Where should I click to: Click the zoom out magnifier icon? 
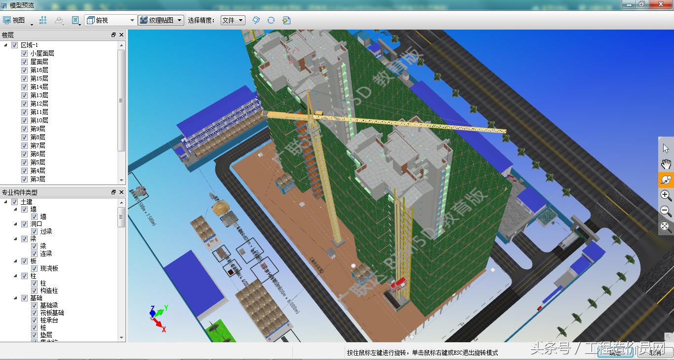pyautogui.click(x=666, y=211)
